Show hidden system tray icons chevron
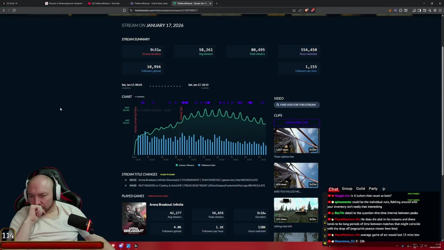This screenshot has width=444, height=250. point(397,246)
